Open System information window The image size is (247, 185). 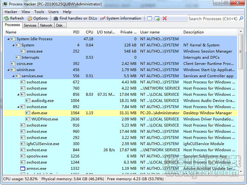[x=120, y=18]
